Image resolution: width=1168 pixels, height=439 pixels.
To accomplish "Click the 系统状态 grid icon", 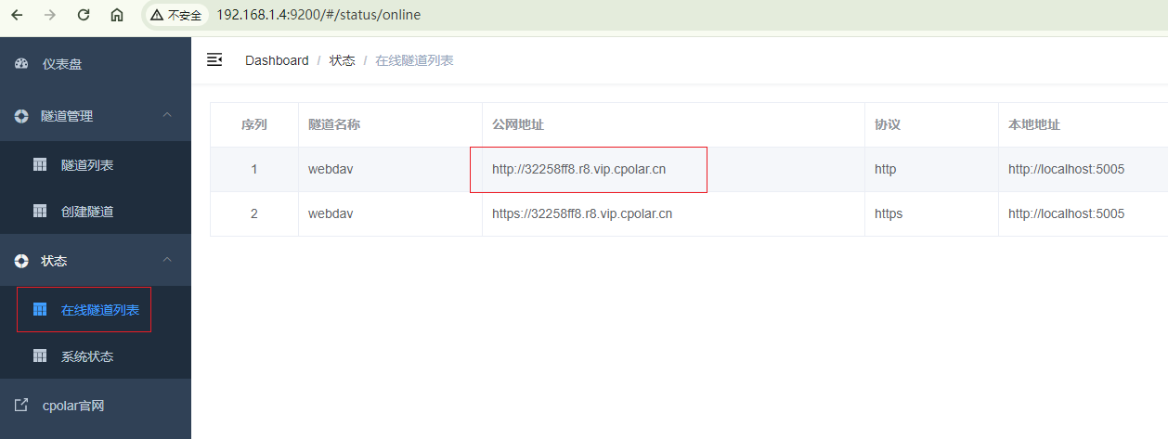I will tap(40, 355).
